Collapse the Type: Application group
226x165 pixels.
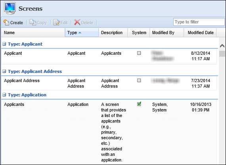click(4, 95)
